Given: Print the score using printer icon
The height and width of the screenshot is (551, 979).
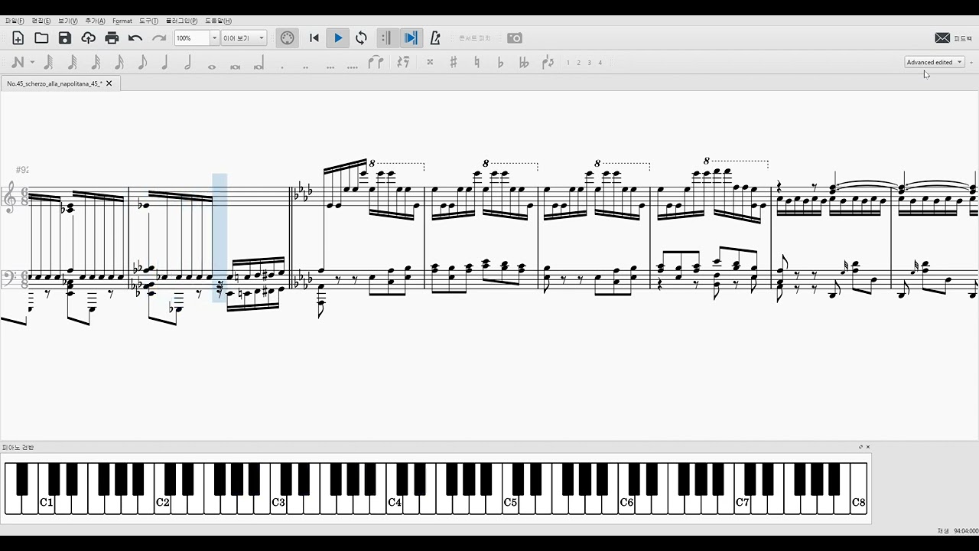Looking at the screenshot, I should pyautogui.click(x=112, y=37).
